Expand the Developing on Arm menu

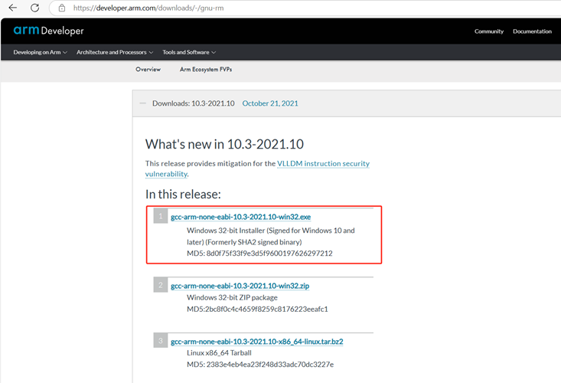(41, 52)
